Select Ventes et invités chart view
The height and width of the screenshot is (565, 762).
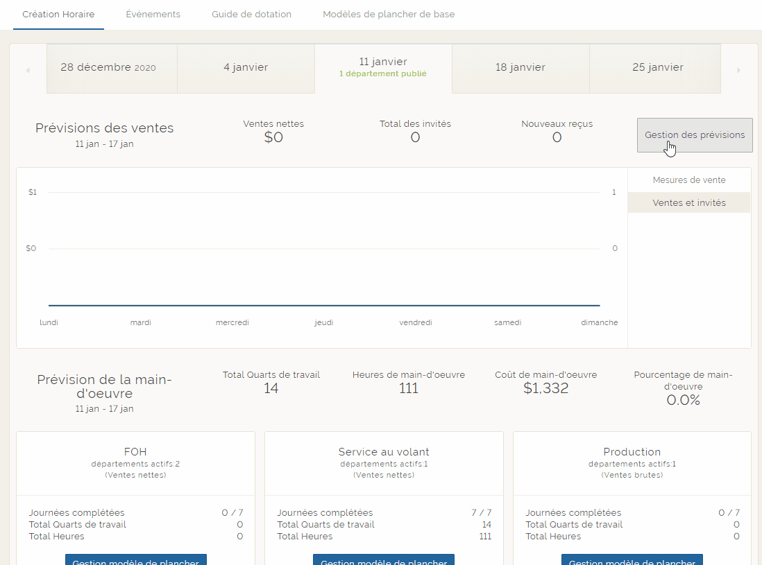tap(689, 203)
